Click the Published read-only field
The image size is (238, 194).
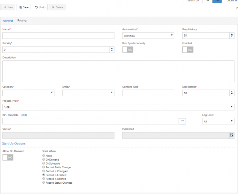click(176, 135)
